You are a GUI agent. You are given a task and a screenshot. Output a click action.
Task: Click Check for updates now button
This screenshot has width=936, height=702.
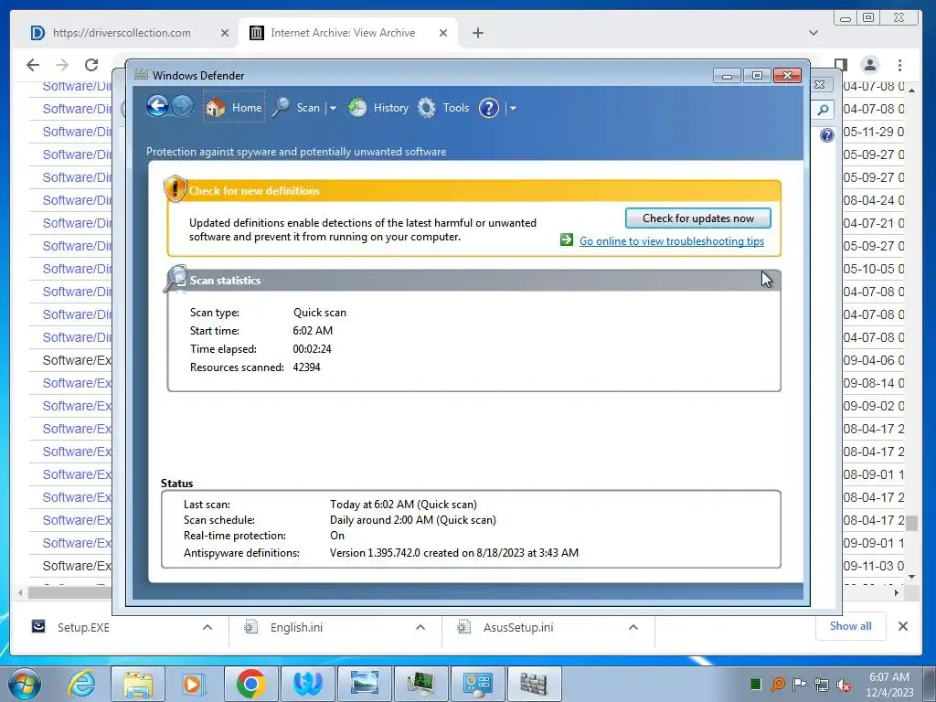point(697,218)
